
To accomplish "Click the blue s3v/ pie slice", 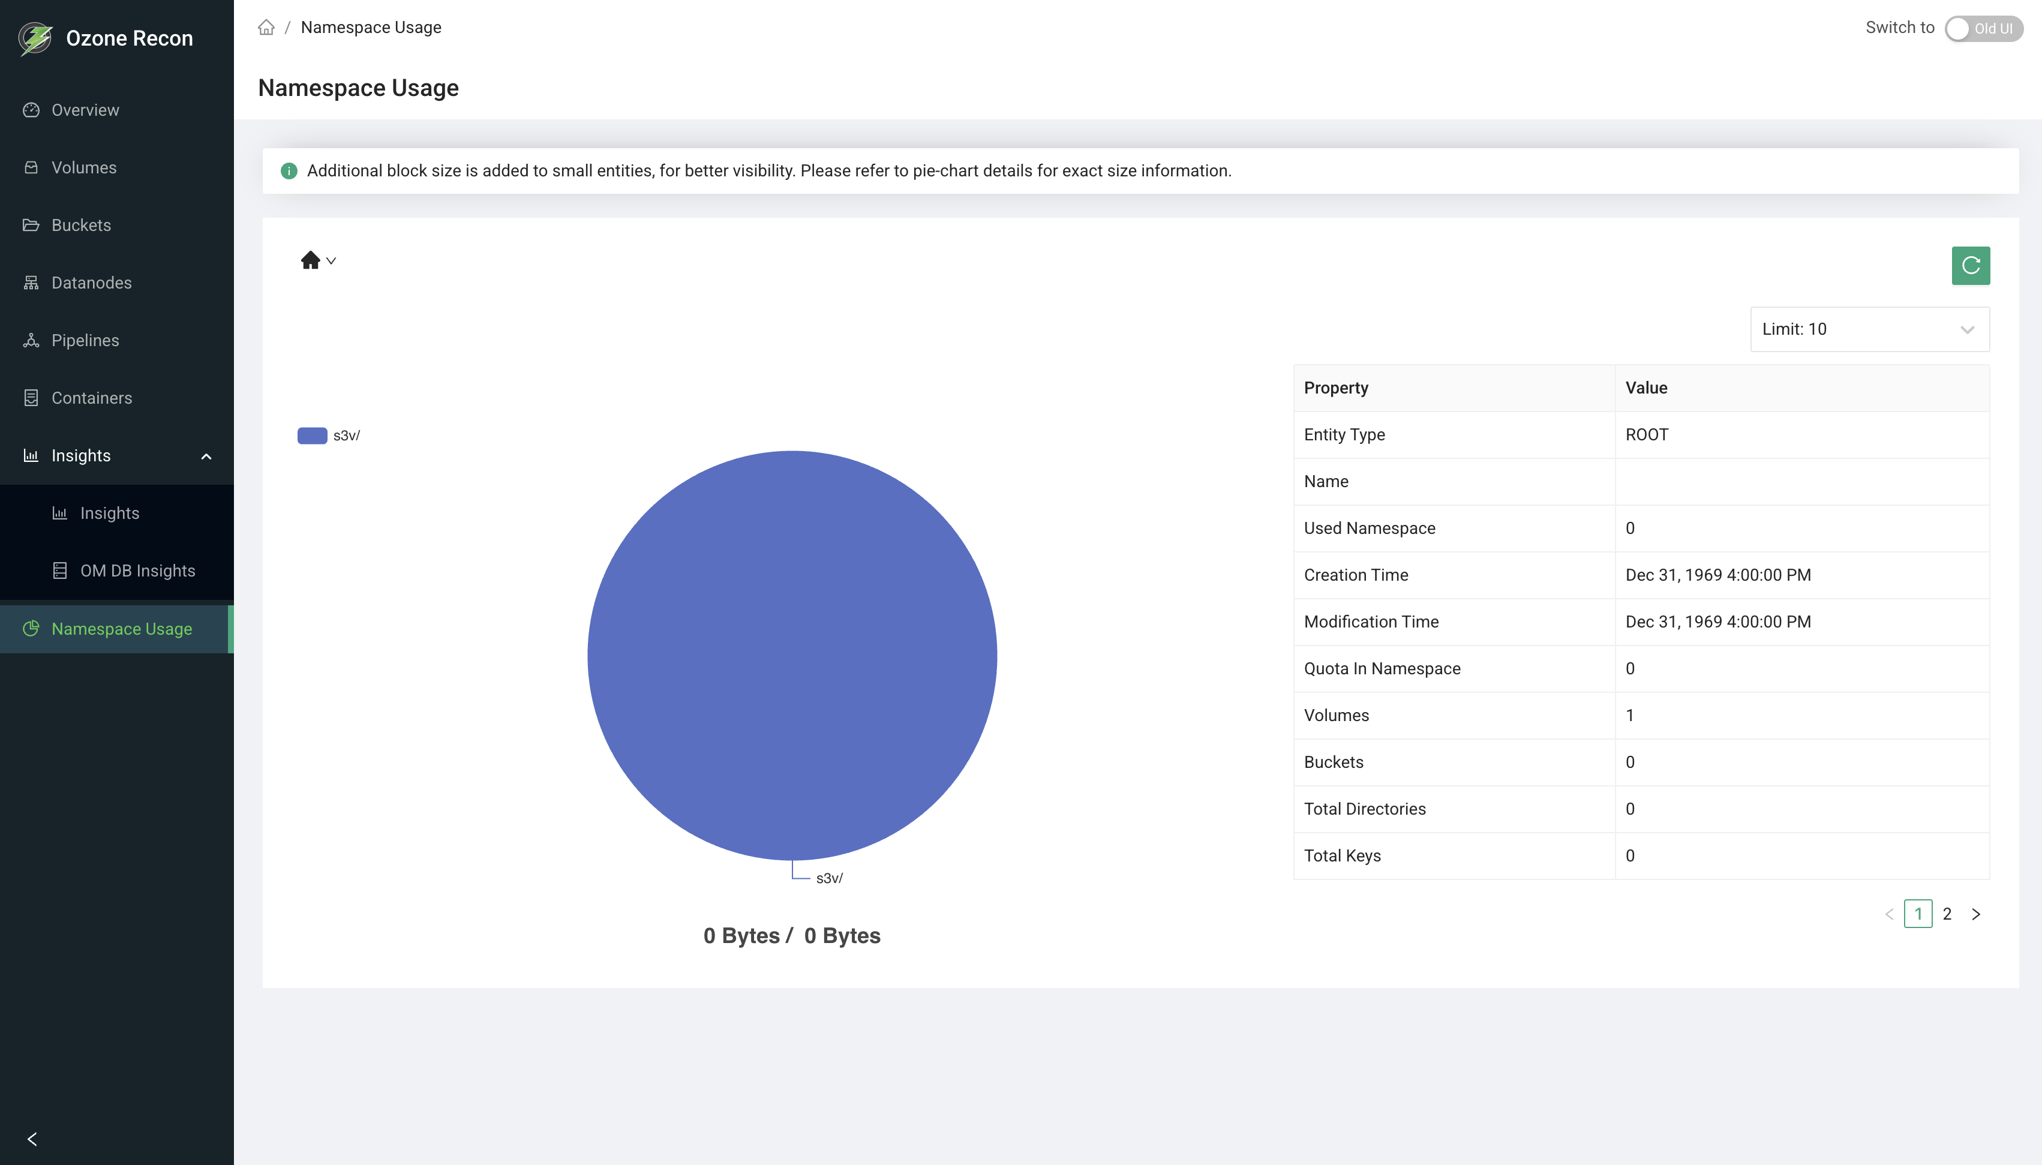I will (x=792, y=655).
